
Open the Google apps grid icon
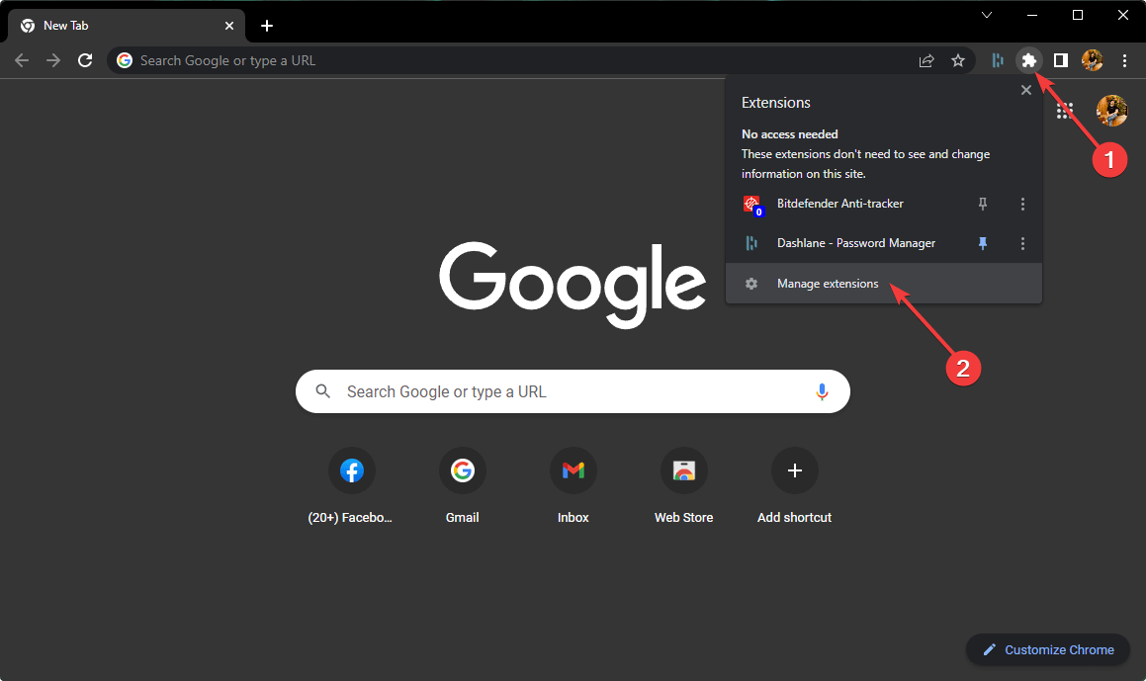pos(1065,111)
